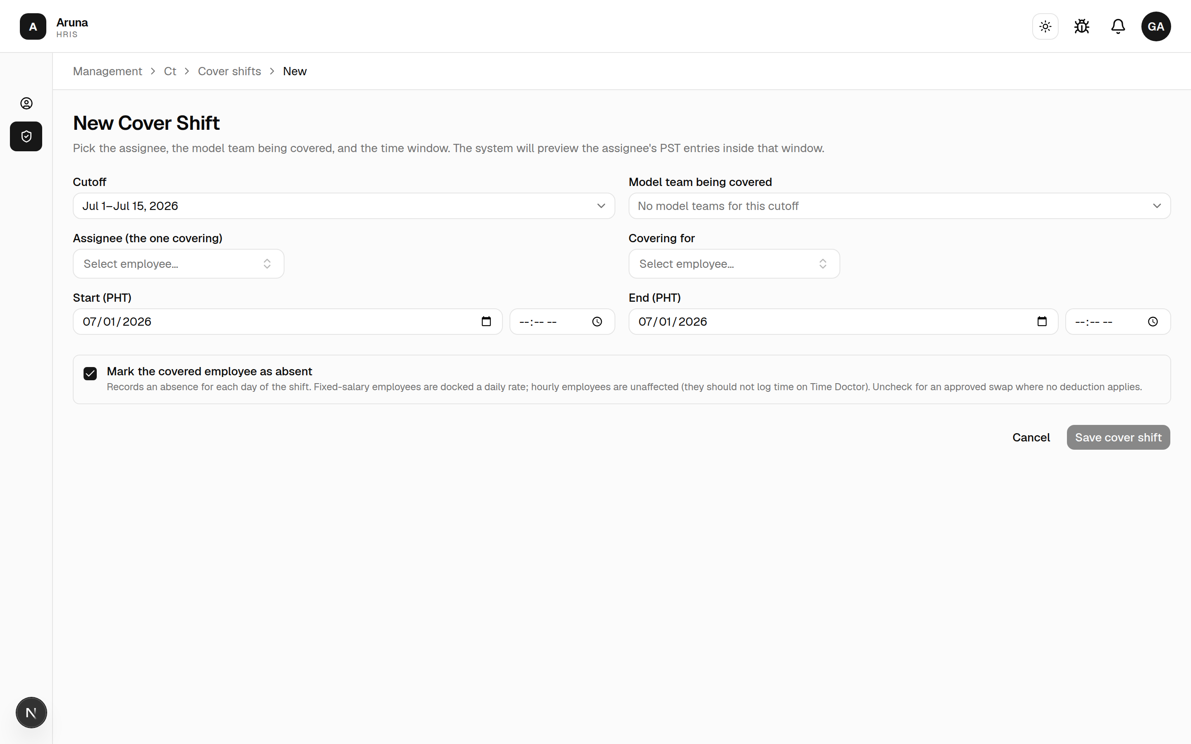Click the End date field 07/01/2026
Viewport: 1191px width, 744px height.
pos(843,321)
